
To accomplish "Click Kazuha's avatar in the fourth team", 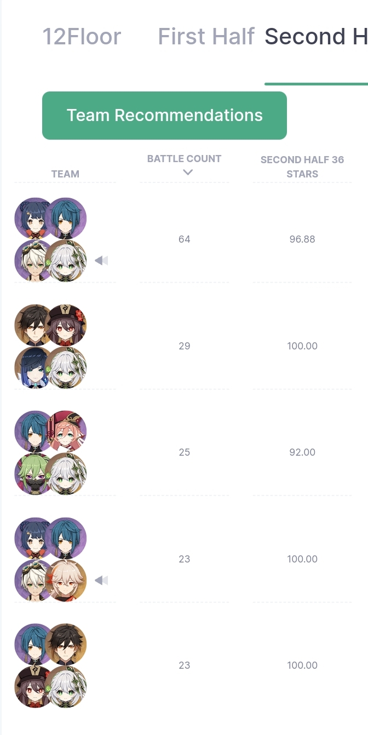I will click(x=66, y=581).
